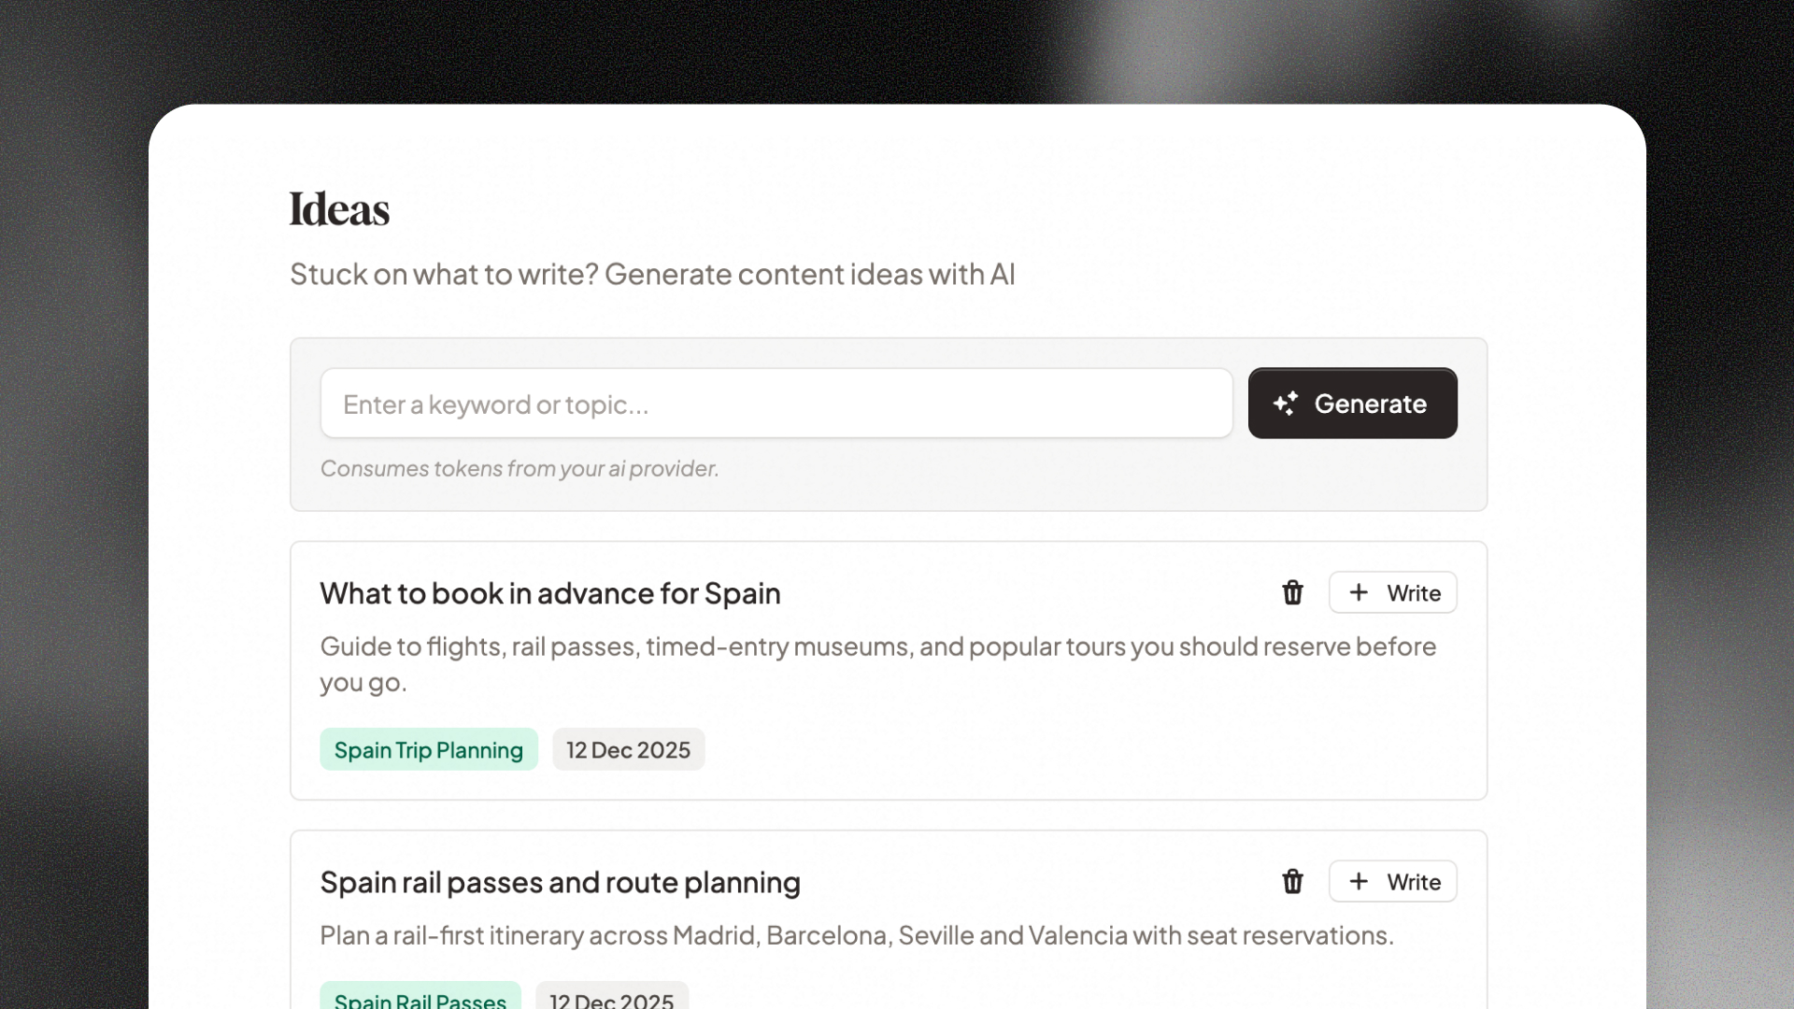This screenshot has width=1794, height=1009.
Task: Click the second card's 12 Dec 2025 date chip
Action: click(x=611, y=999)
